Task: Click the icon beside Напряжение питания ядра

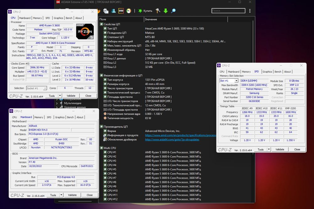Action: coord(105,114)
